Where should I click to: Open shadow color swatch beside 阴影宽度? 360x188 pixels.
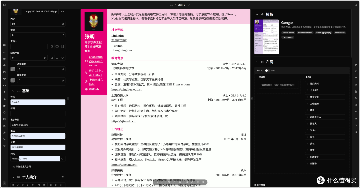[13, 80]
